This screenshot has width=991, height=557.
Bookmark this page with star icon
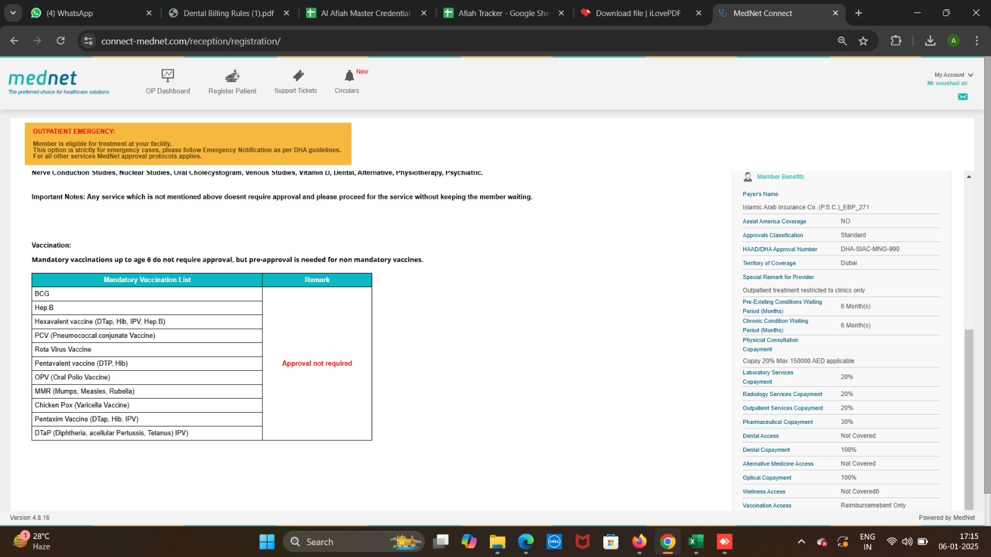coord(863,41)
